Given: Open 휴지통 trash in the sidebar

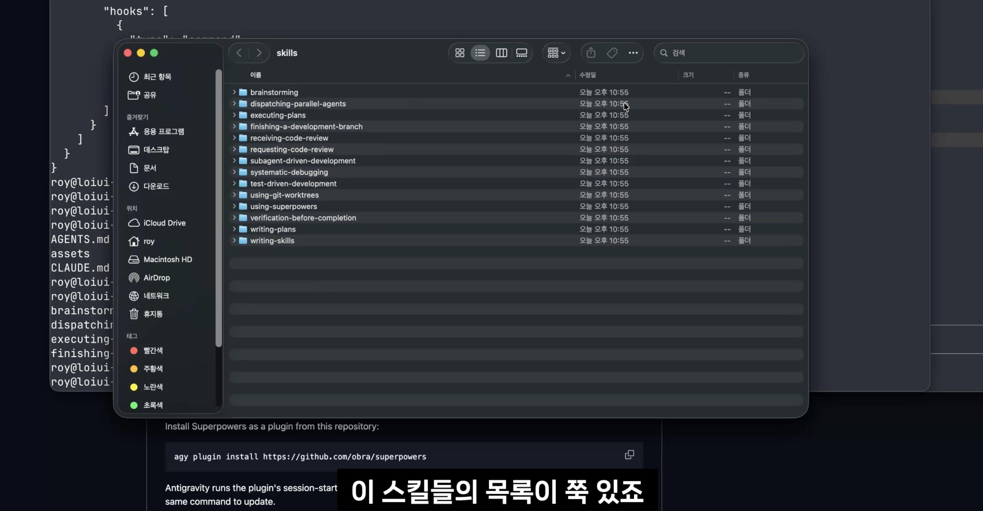Looking at the screenshot, I should (146, 314).
